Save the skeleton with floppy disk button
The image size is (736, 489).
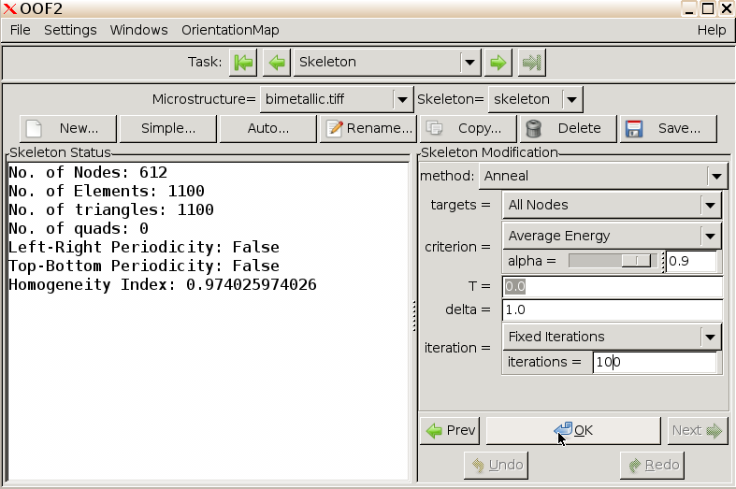coord(668,128)
